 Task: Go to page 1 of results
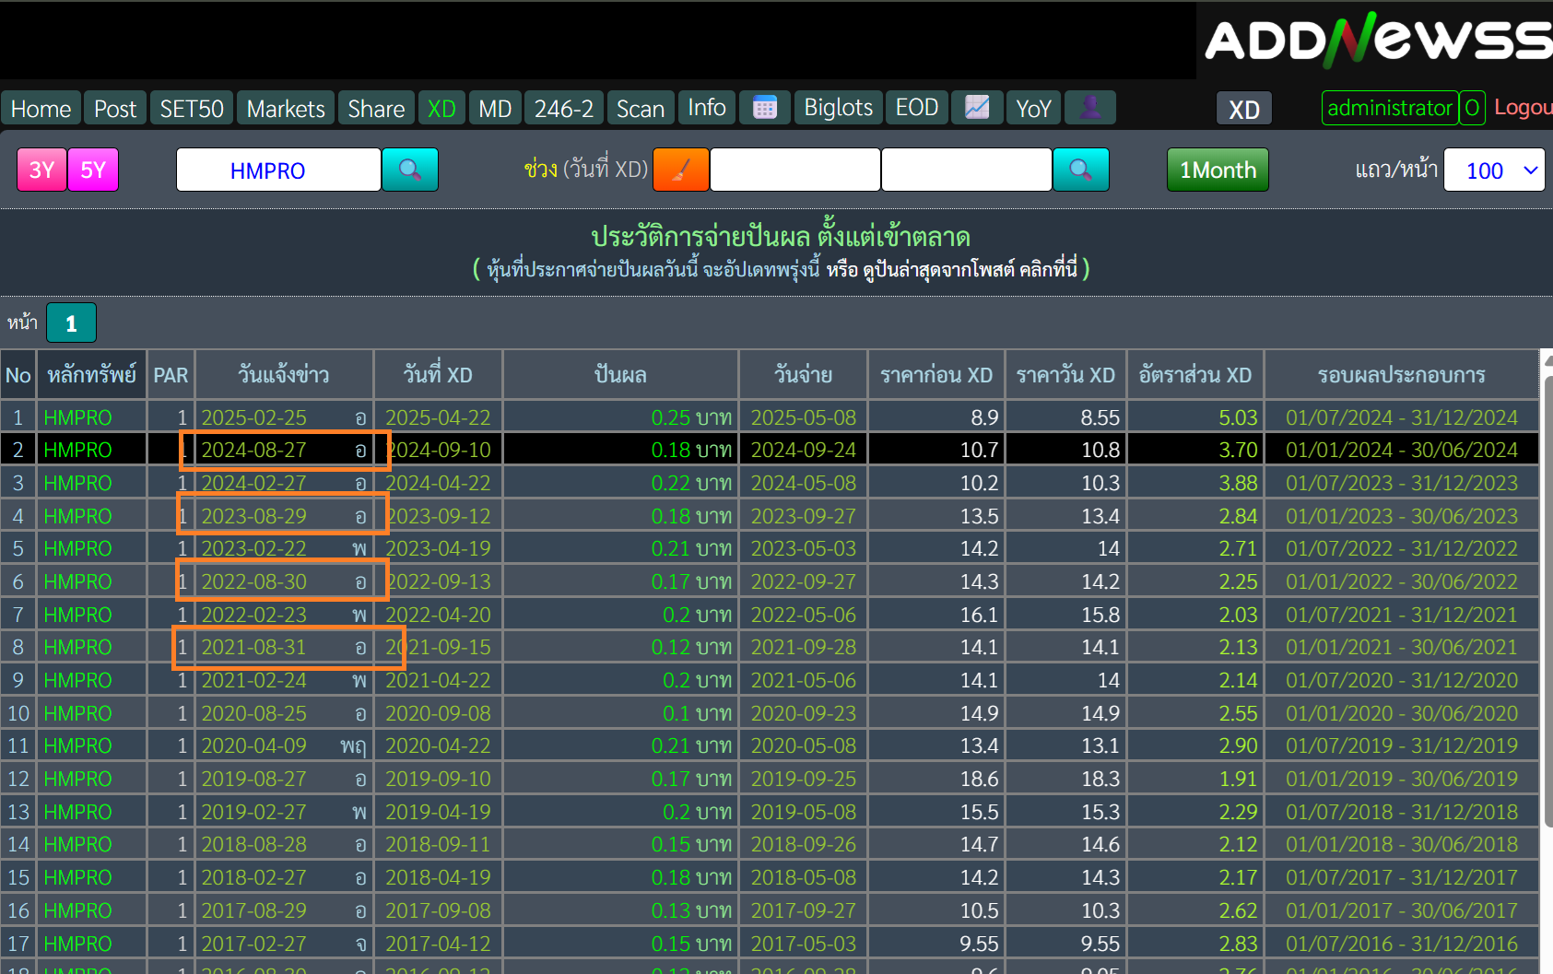click(71, 323)
